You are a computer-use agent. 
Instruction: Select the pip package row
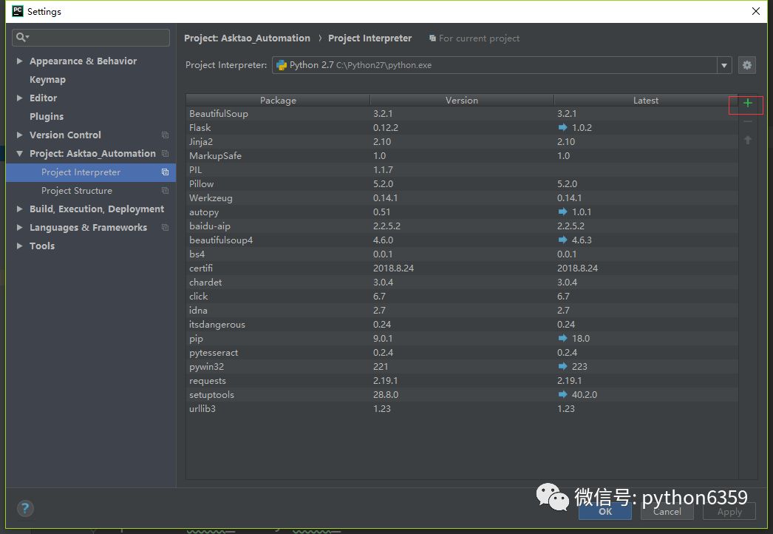click(462, 339)
